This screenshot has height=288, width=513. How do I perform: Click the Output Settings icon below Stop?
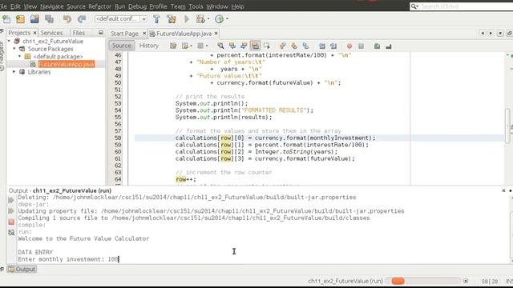pos(11,233)
